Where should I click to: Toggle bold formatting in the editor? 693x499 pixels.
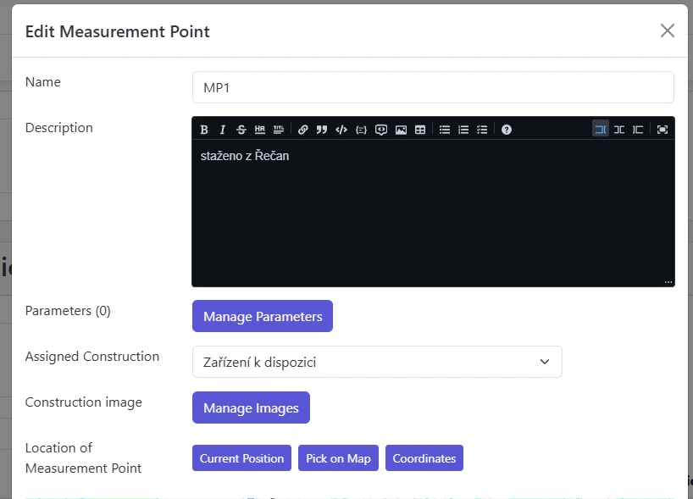[204, 129]
